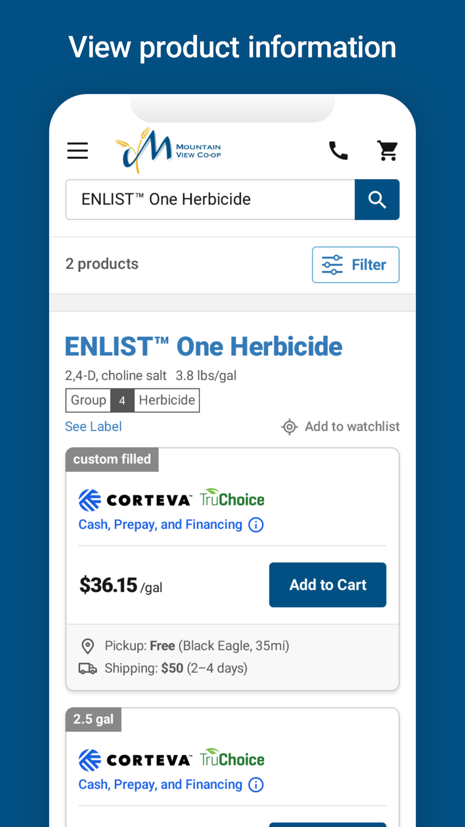Focus the product search input field
The width and height of the screenshot is (465, 827).
[x=210, y=200]
